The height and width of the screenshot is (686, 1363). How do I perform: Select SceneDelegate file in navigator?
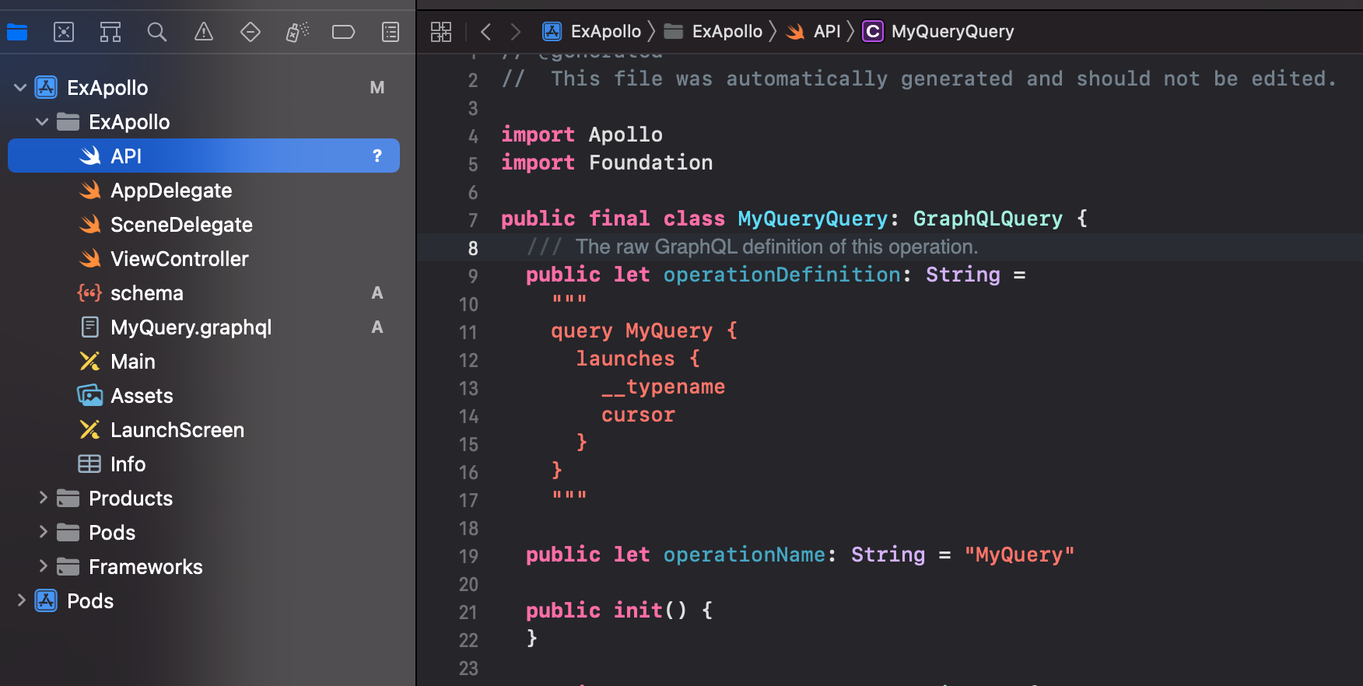coord(204,225)
